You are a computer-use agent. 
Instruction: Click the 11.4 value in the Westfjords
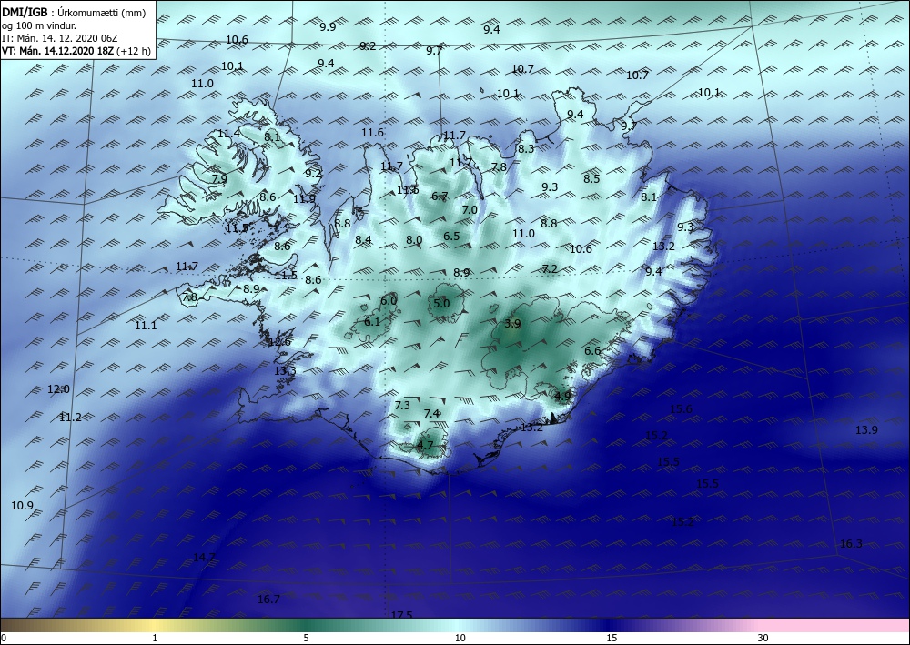click(228, 134)
